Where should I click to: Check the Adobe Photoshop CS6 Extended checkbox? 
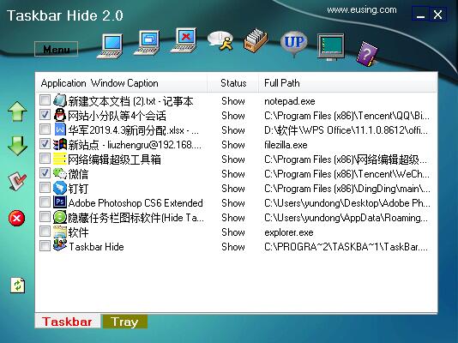tap(45, 202)
